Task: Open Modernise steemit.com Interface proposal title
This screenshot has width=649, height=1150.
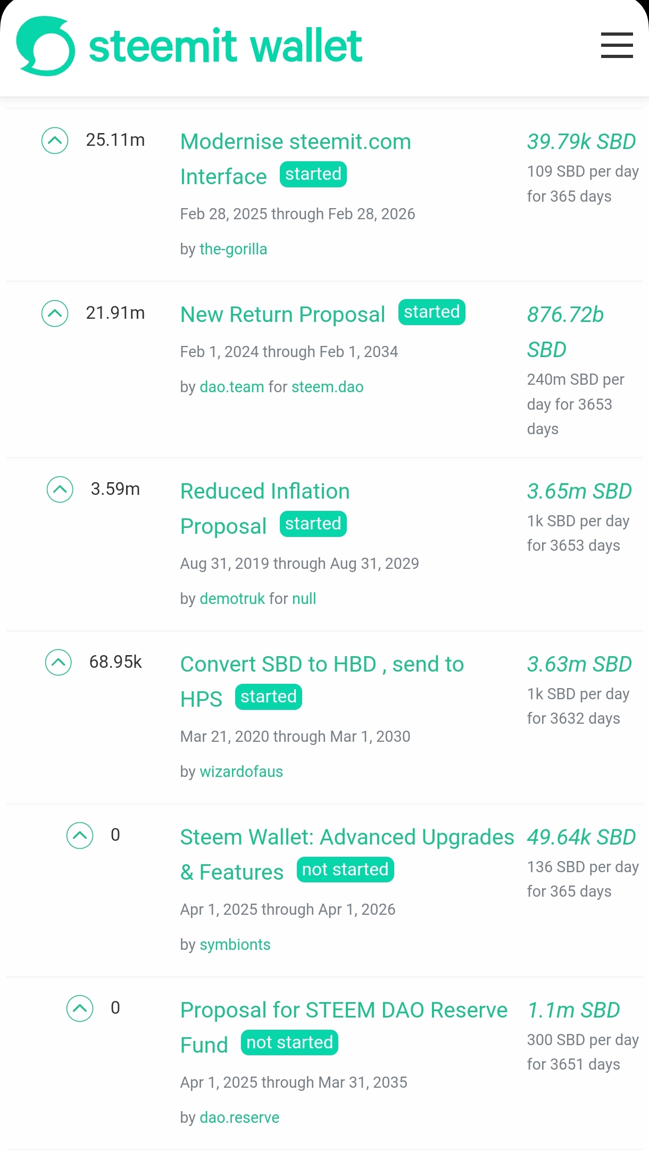Action: coord(295,142)
